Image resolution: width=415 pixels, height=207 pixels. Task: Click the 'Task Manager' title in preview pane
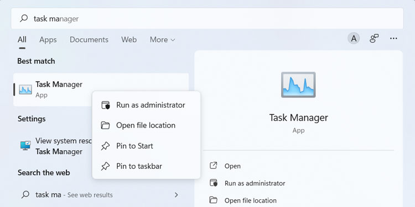[299, 118]
